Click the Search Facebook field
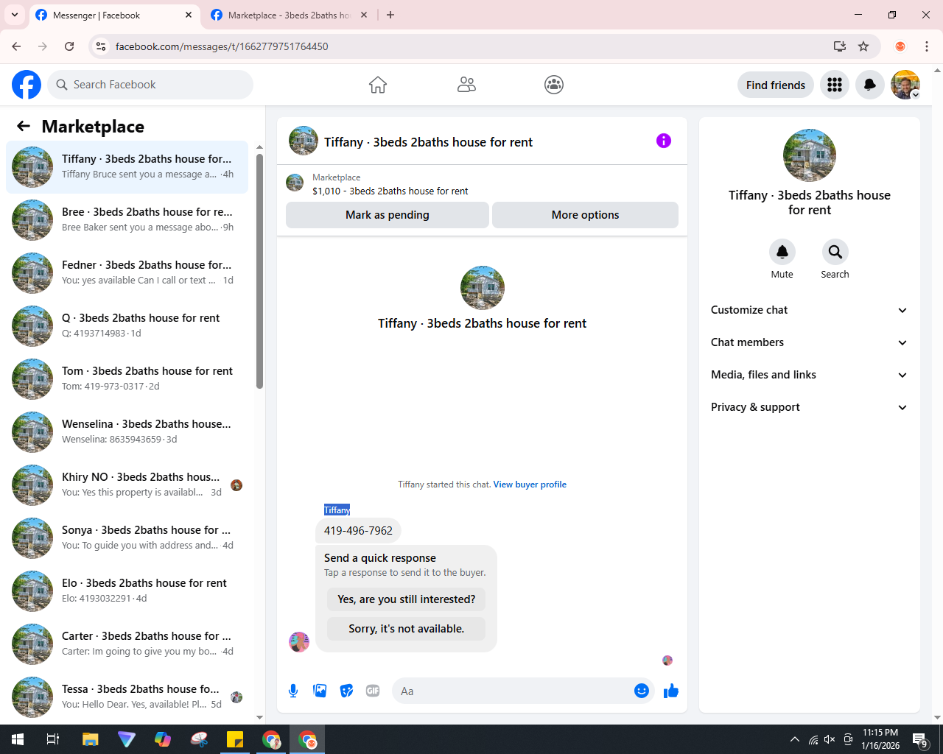Viewport: 943px width, 754px height. click(x=150, y=85)
